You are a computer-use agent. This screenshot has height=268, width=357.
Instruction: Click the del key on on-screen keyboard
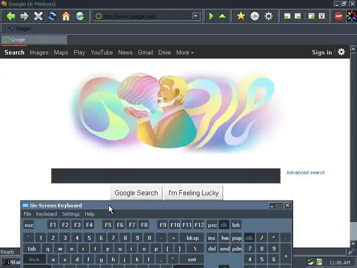click(212, 249)
